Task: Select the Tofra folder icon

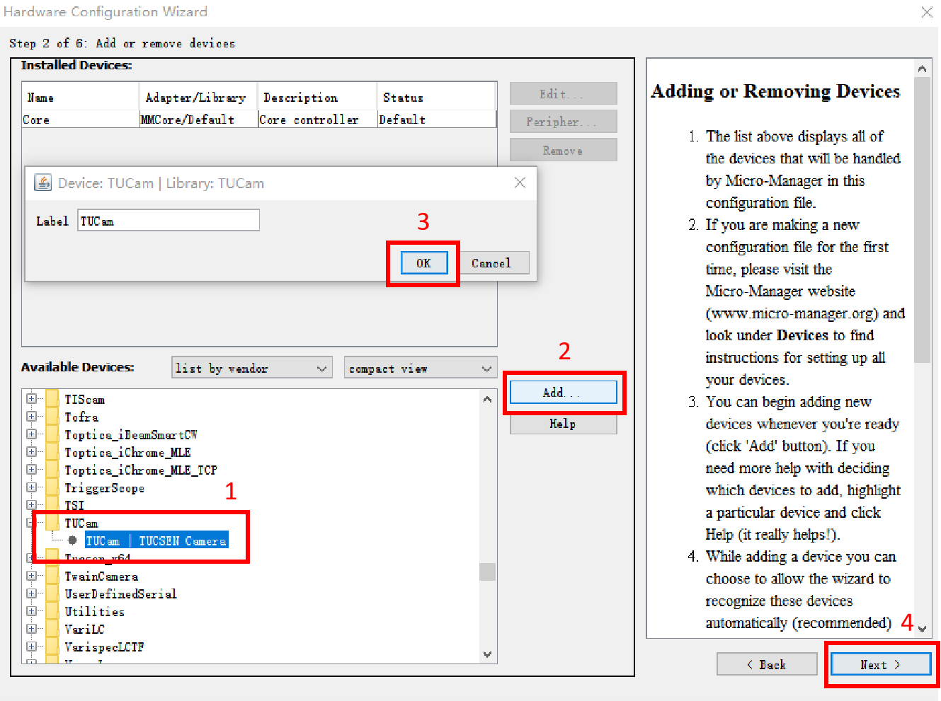Action: (x=52, y=417)
